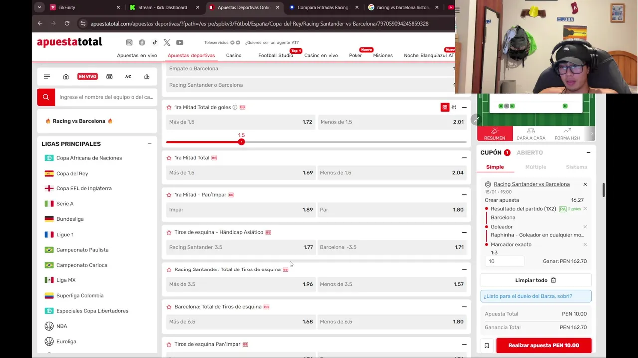Click the browser address bar URL
638x358 pixels.
pos(259,23)
